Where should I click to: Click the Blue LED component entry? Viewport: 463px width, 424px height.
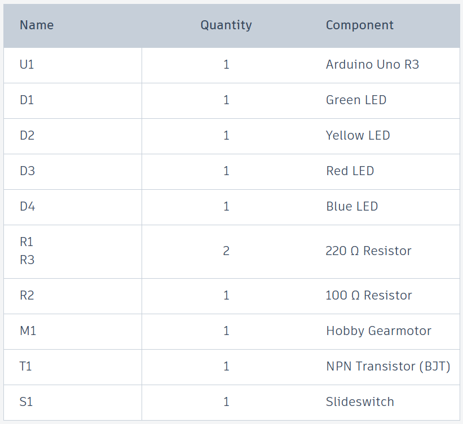(352, 207)
